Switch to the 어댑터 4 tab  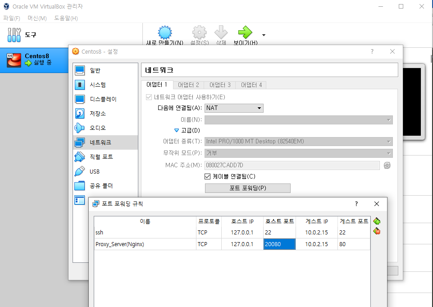tap(251, 85)
